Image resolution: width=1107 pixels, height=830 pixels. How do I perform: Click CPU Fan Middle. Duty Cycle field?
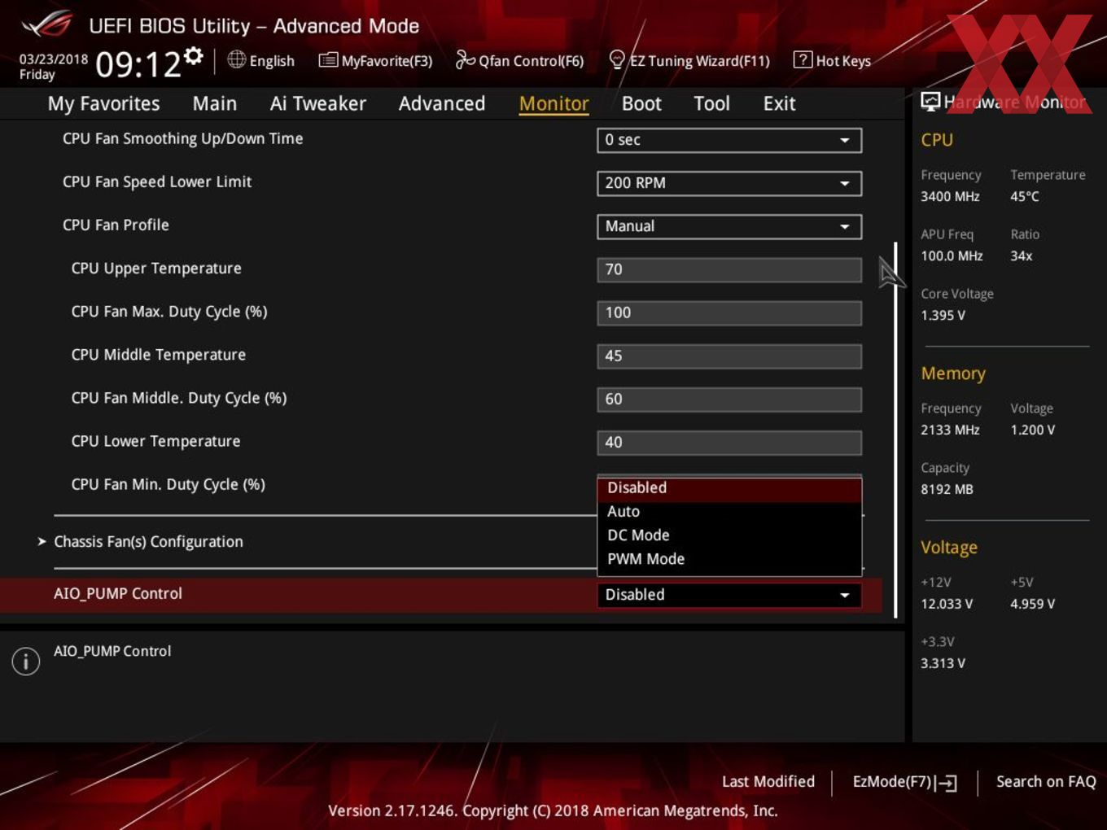(x=729, y=399)
